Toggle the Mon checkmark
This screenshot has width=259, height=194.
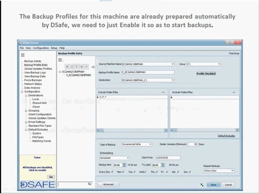123,172
